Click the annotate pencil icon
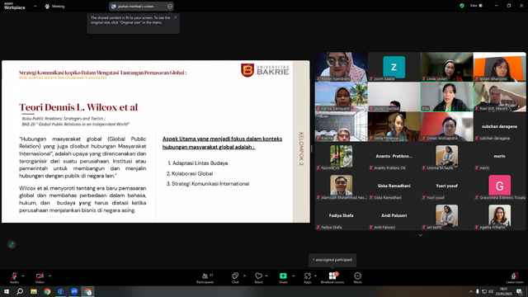The width and height of the screenshot is (528, 297). point(12,244)
